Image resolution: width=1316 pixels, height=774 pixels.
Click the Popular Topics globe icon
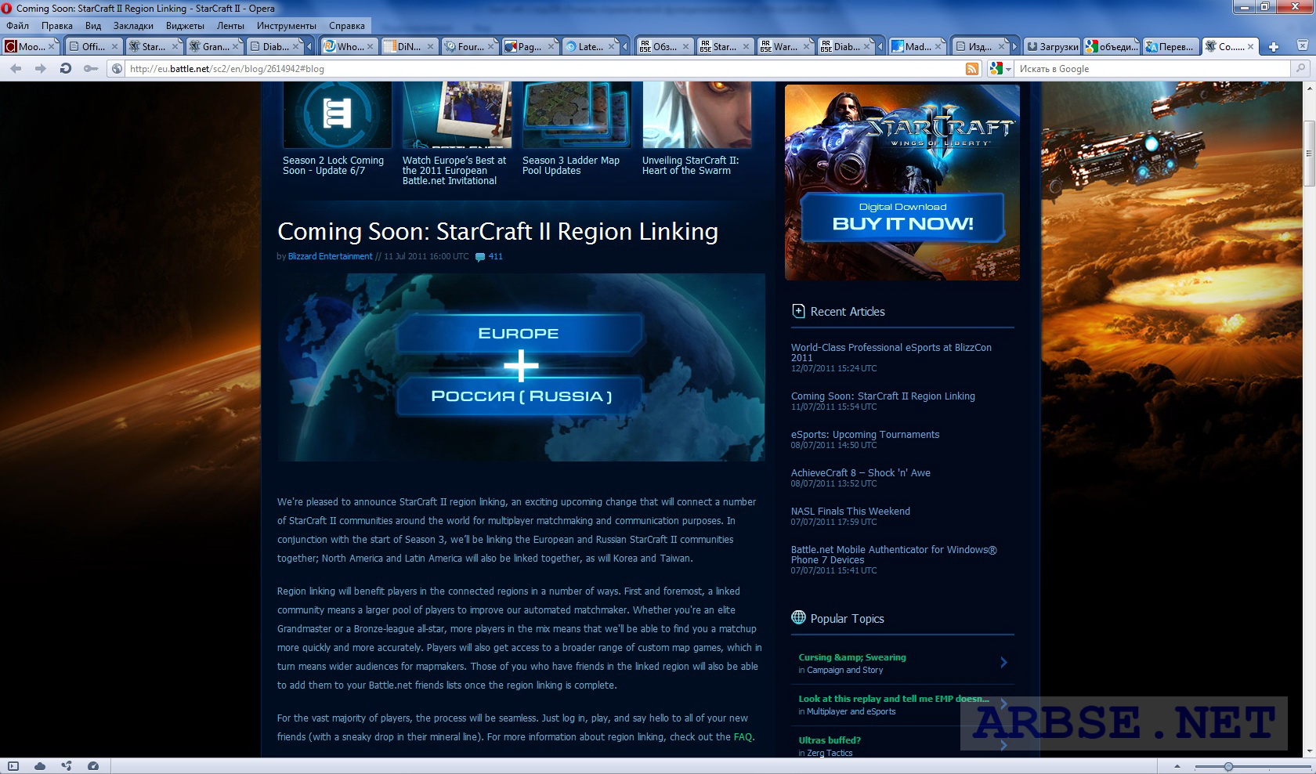[x=798, y=617]
